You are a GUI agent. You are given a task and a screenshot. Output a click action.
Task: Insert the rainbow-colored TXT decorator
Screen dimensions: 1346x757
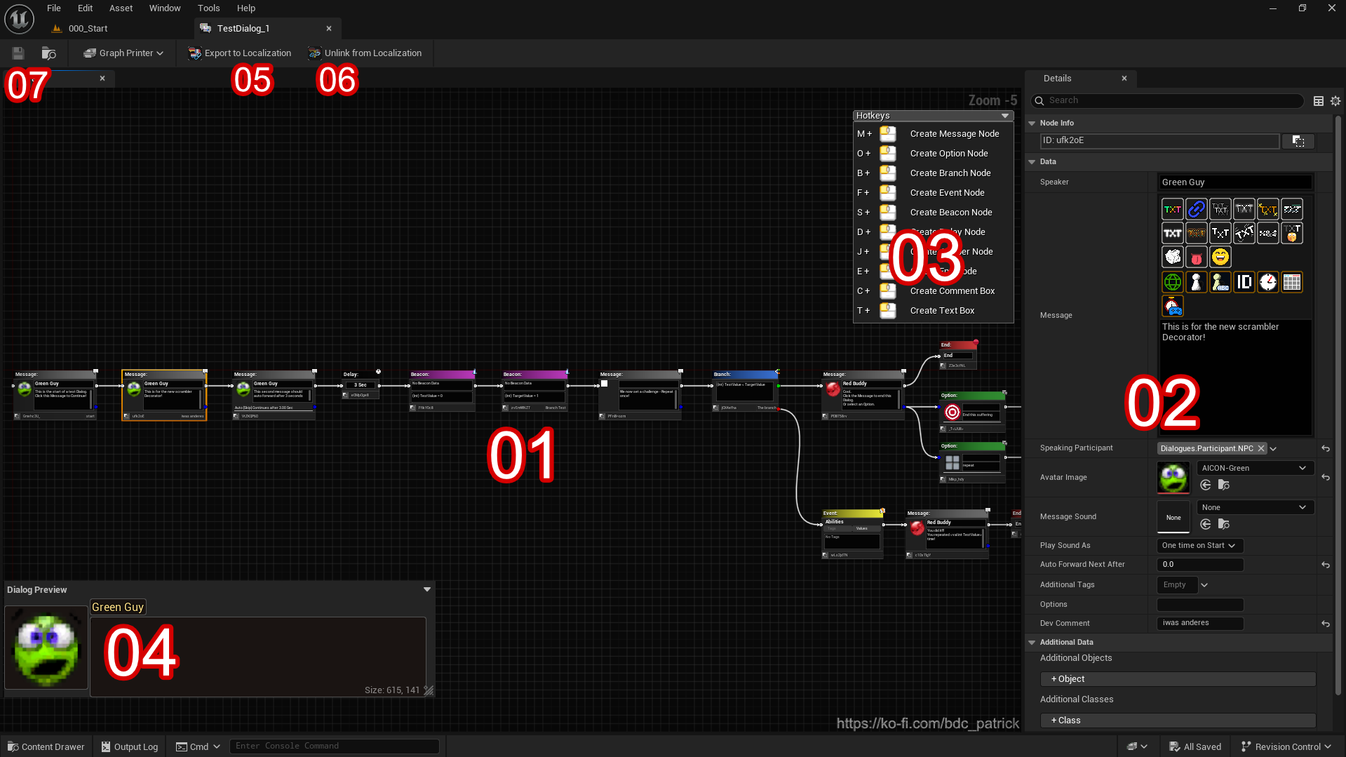(1172, 209)
